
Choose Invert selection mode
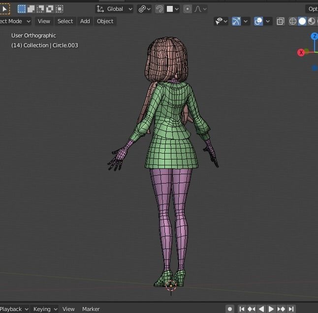(x=50, y=9)
